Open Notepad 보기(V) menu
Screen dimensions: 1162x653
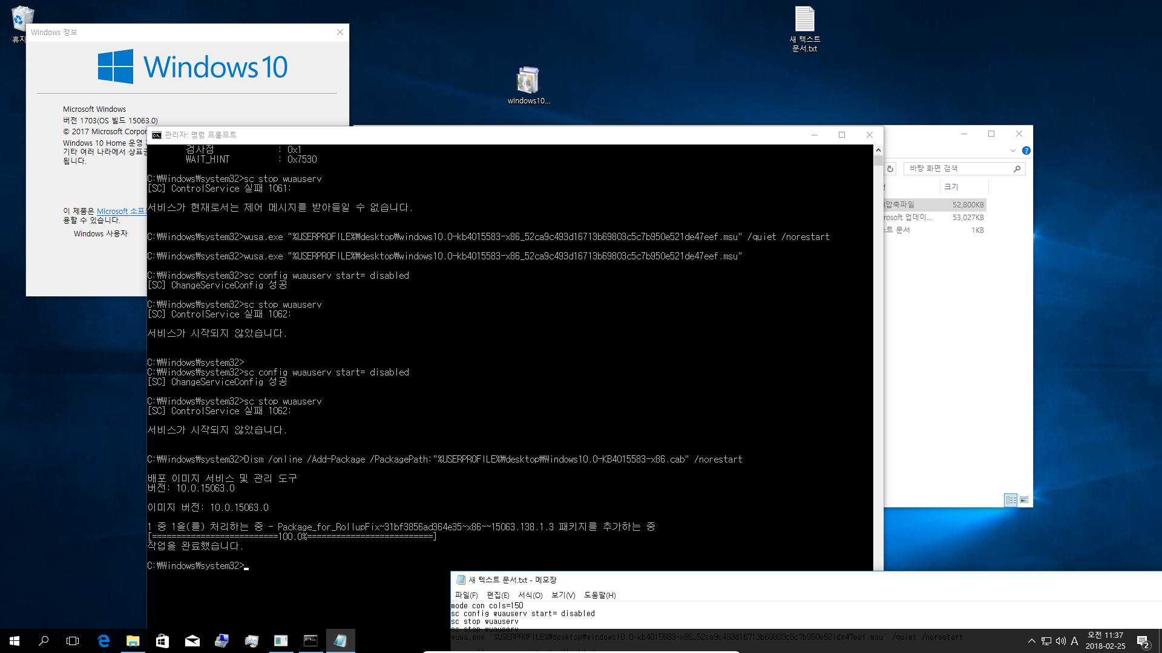point(563,596)
